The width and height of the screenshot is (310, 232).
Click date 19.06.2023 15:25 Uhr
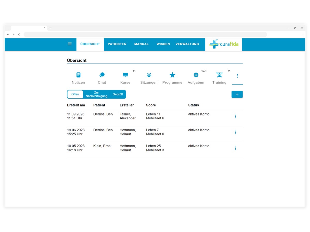tap(76, 132)
